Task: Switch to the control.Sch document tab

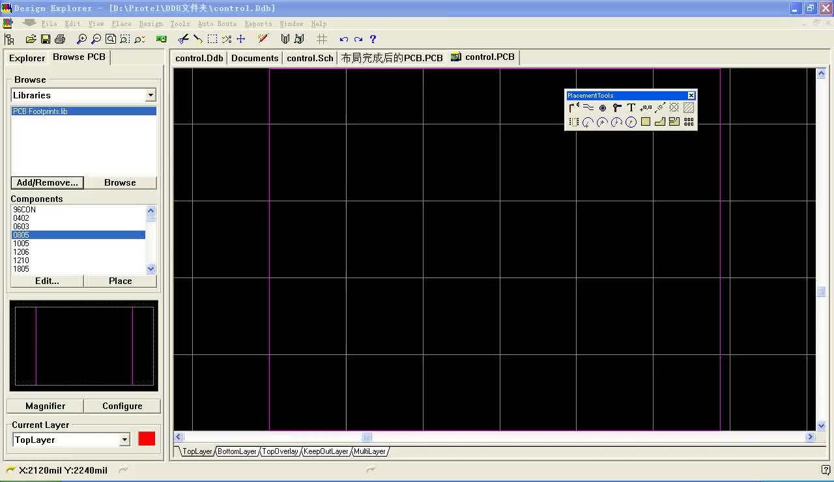Action: 310,58
